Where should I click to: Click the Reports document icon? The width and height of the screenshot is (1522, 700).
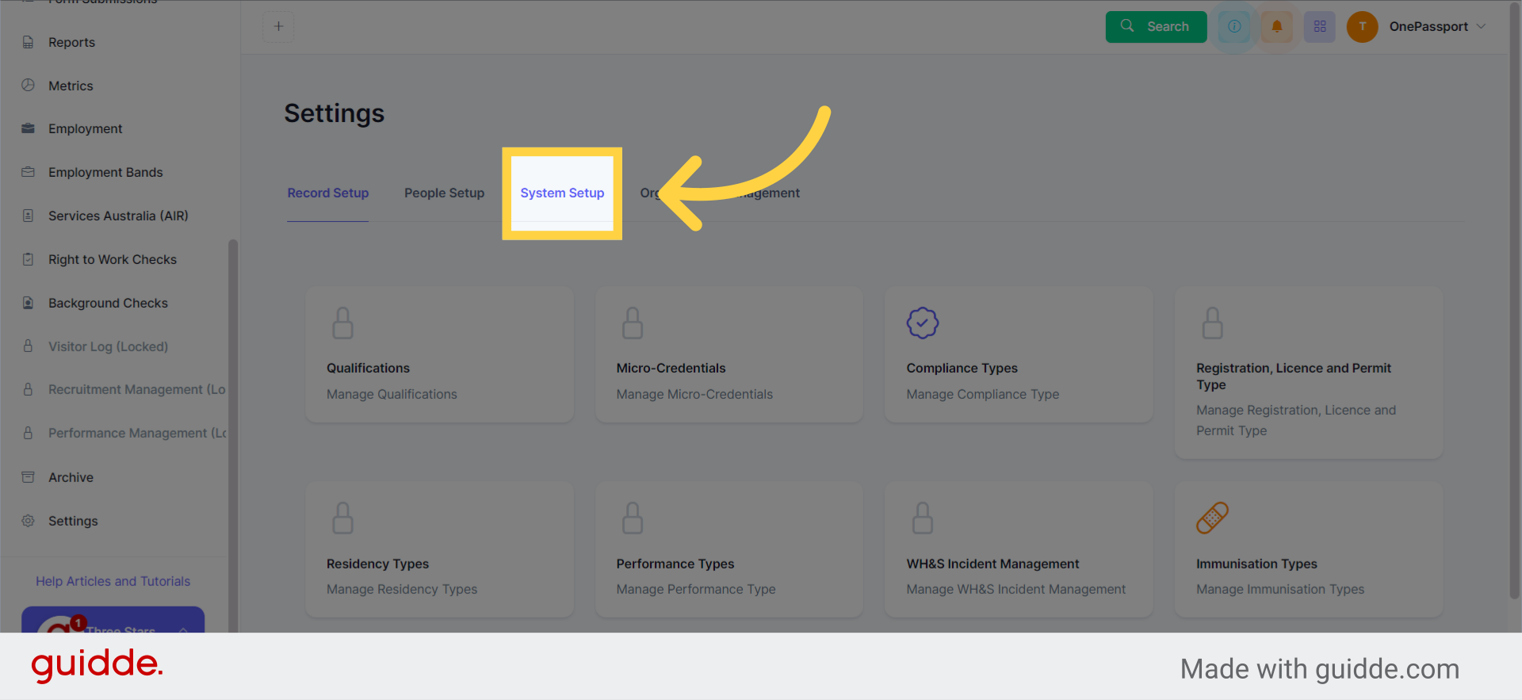(29, 42)
